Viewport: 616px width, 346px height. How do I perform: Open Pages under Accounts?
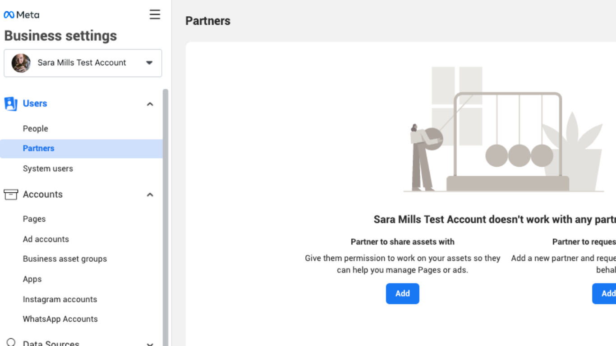tap(34, 219)
